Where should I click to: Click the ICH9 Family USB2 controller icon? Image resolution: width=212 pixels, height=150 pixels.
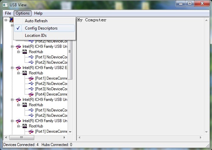(18, 68)
